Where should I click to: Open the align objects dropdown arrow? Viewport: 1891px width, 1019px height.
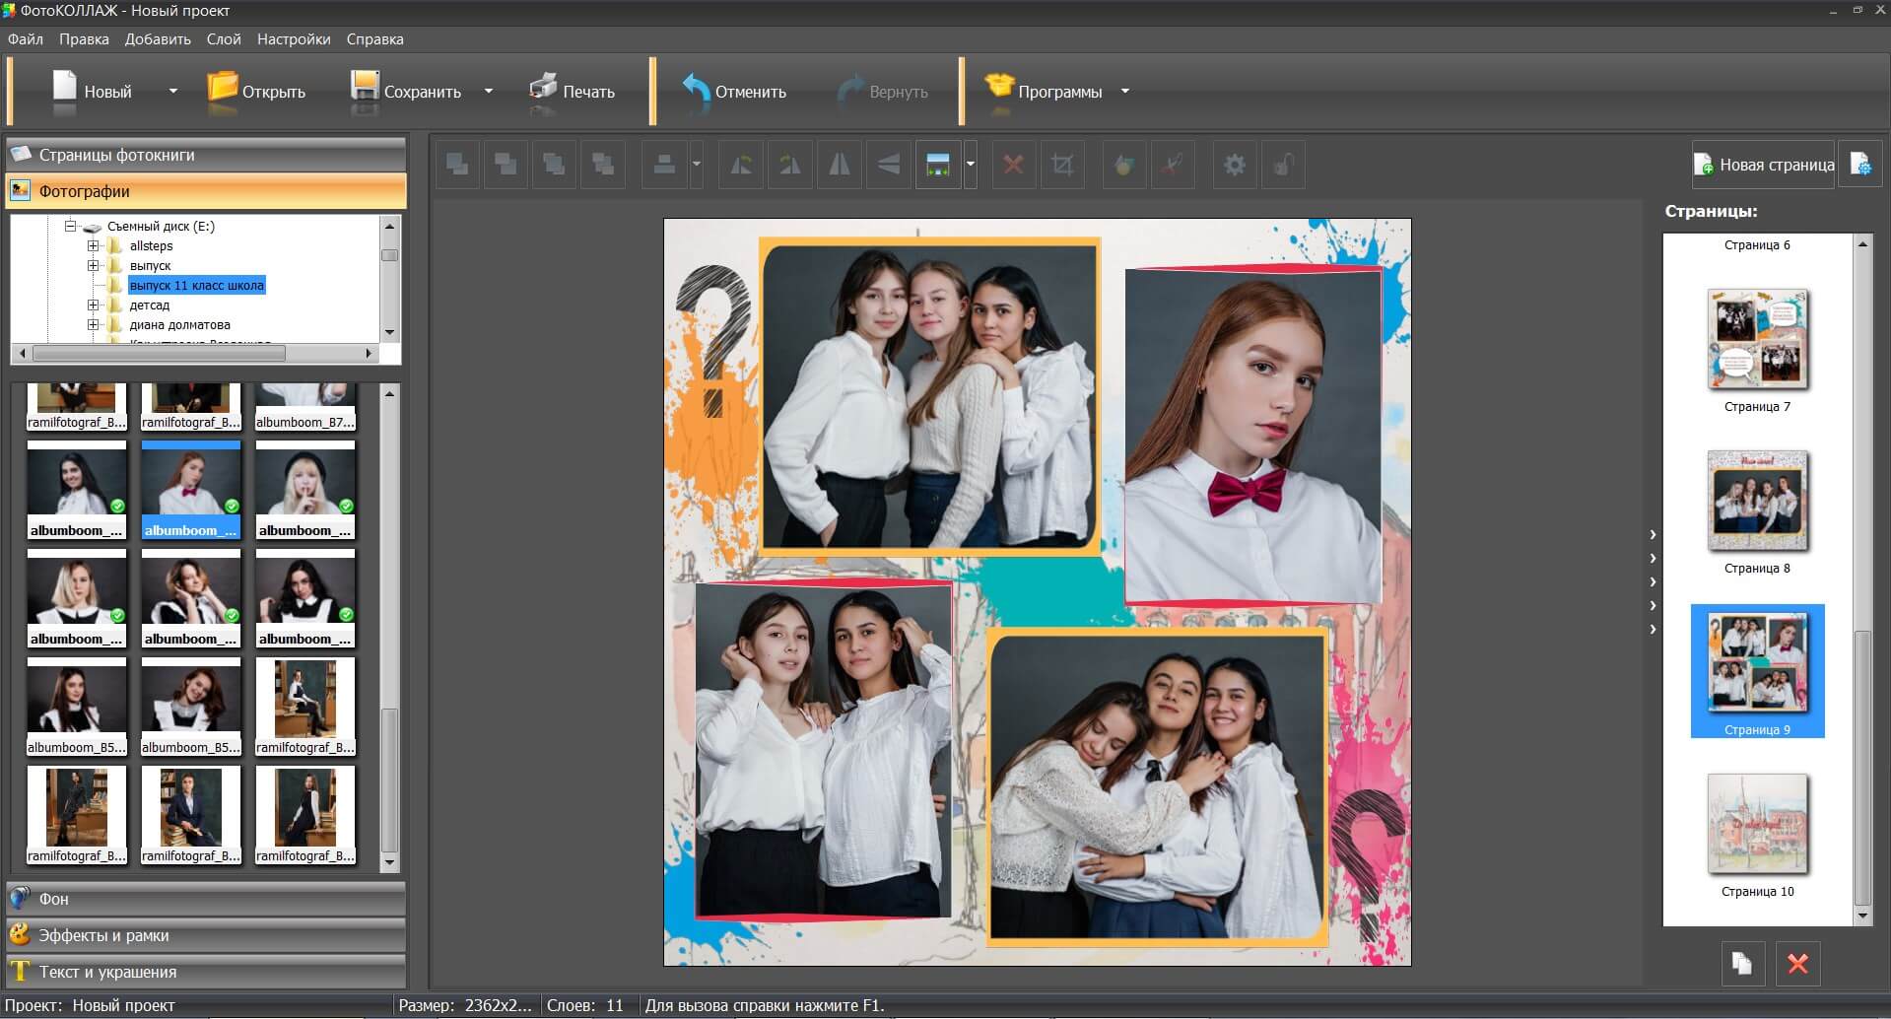click(696, 165)
